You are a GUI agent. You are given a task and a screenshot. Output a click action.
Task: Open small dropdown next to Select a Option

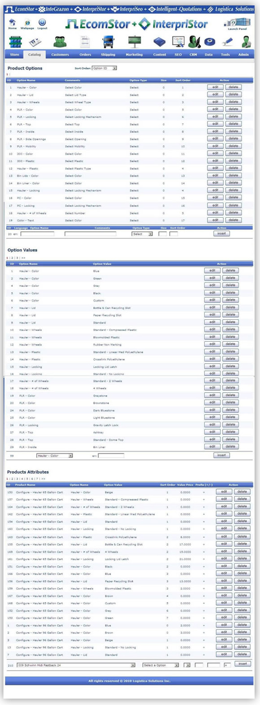pyautogui.click(x=187, y=665)
